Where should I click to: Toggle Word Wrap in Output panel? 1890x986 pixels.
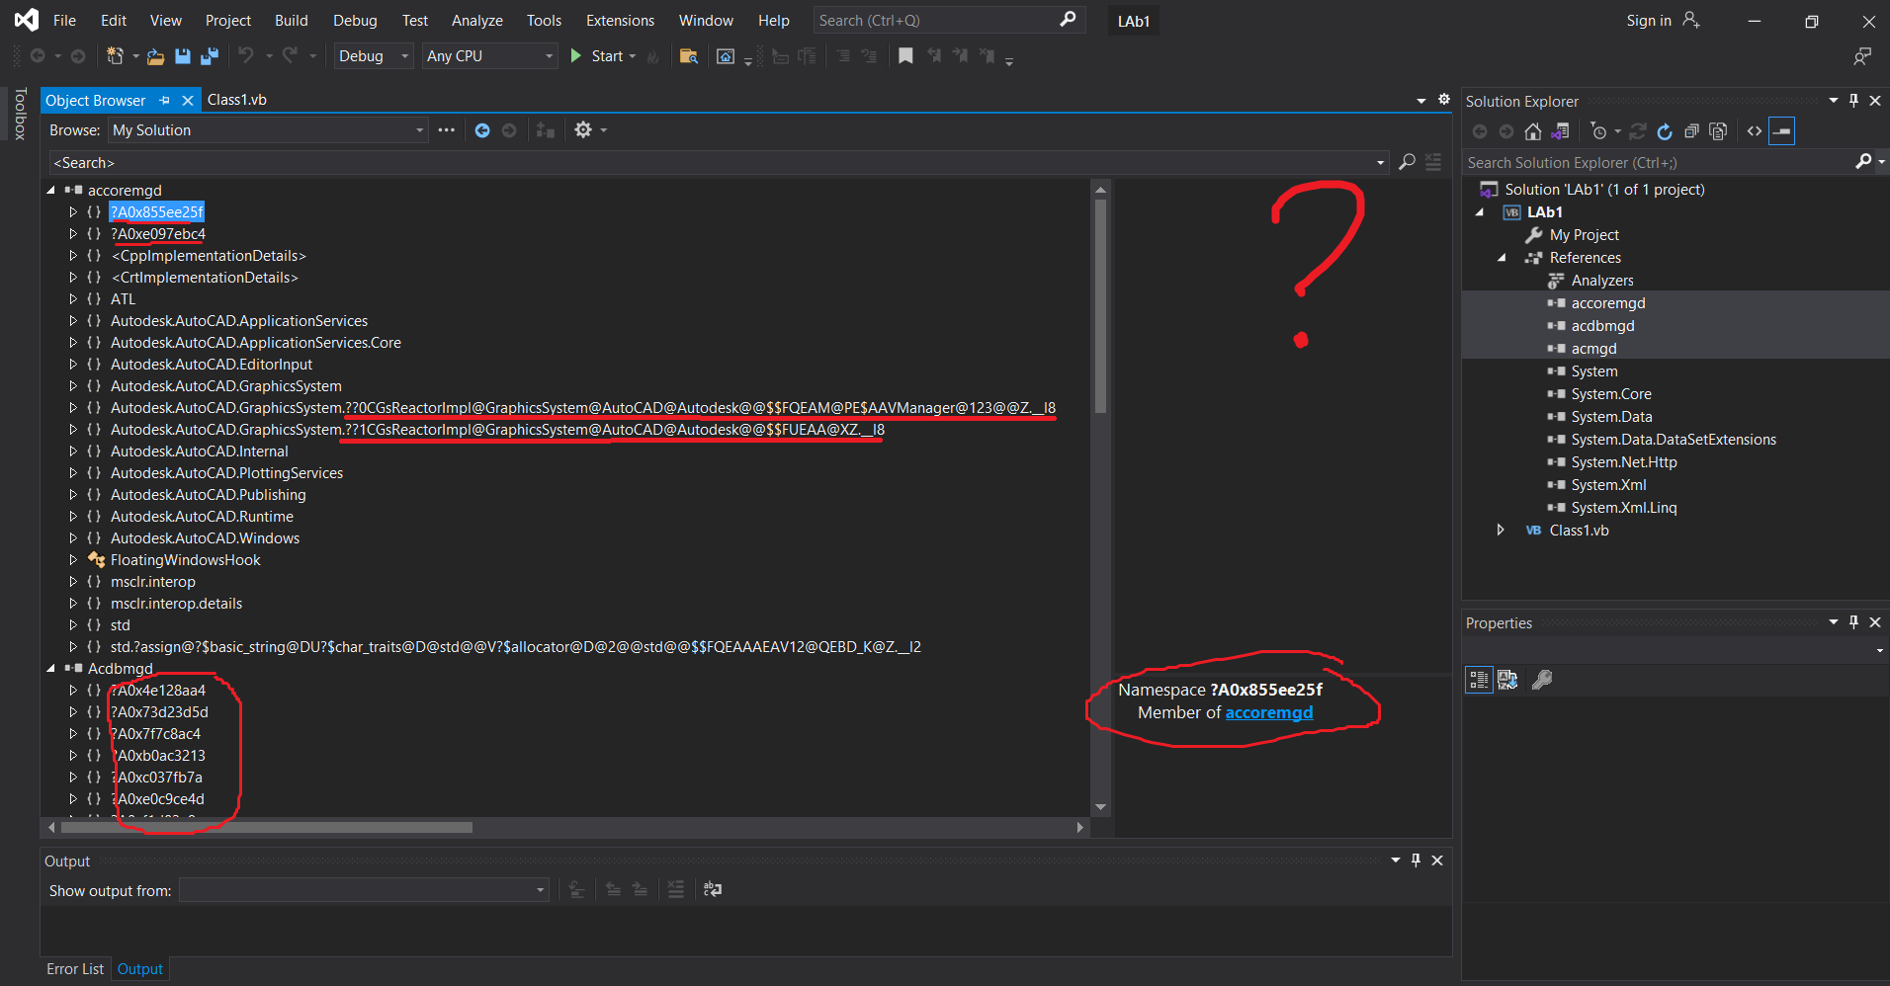pyautogui.click(x=713, y=890)
